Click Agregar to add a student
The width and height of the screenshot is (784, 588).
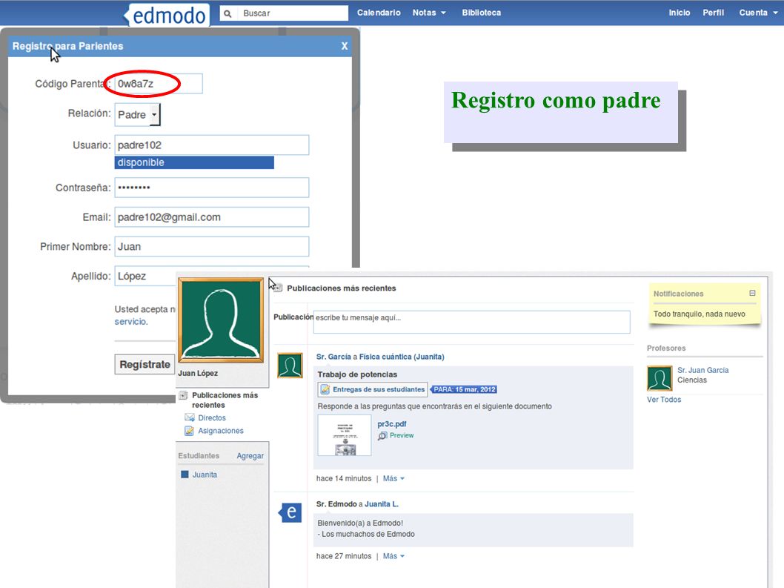click(250, 456)
